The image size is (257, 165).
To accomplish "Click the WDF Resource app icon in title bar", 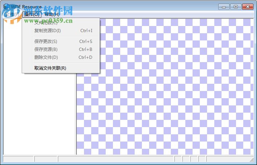I will [x=7, y=6].
